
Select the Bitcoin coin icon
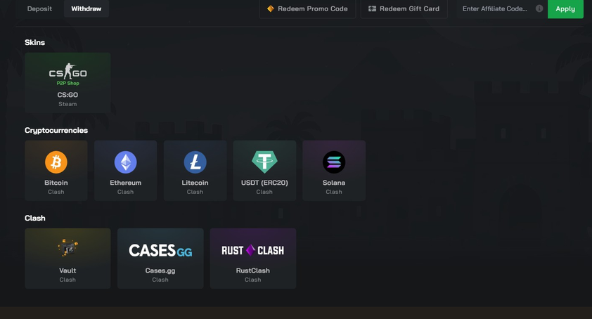pyautogui.click(x=56, y=162)
